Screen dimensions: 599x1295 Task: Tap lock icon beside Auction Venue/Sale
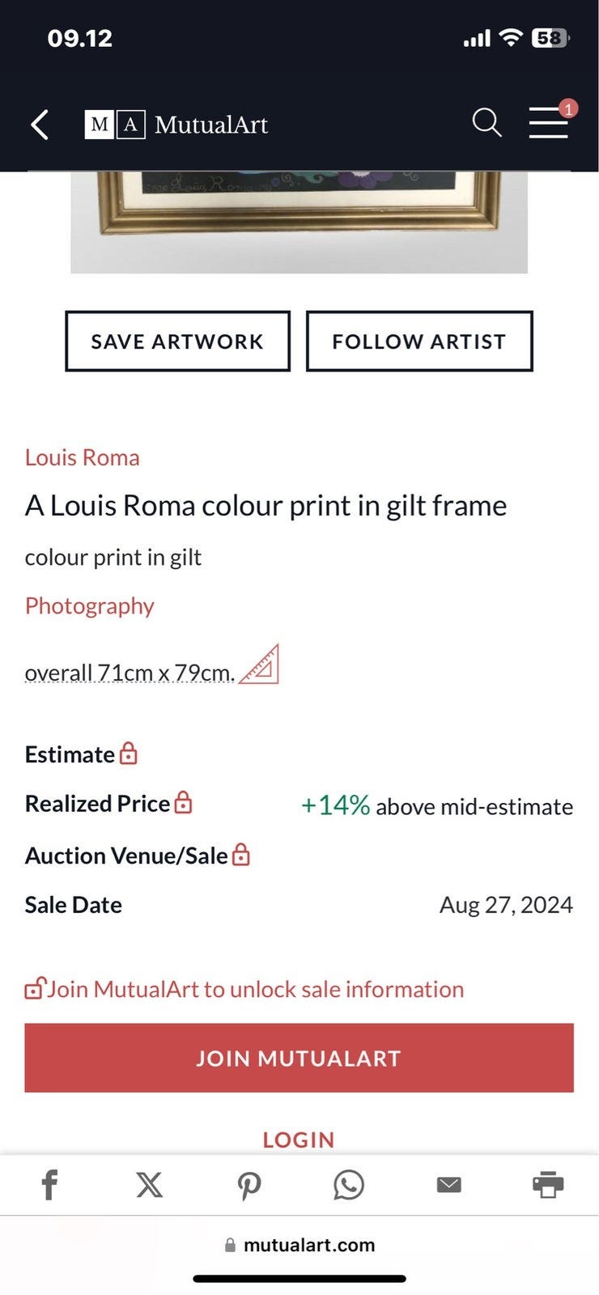pyautogui.click(x=241, y=856)
